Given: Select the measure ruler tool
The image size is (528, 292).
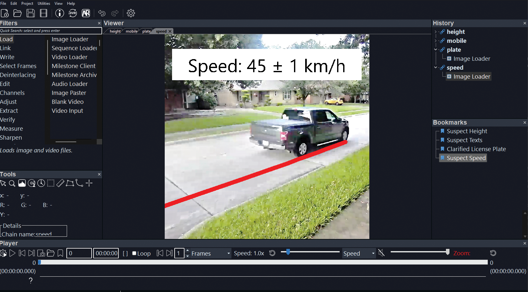Looking at the screenshot, I should pyautogui.click(x=60, y=183).
